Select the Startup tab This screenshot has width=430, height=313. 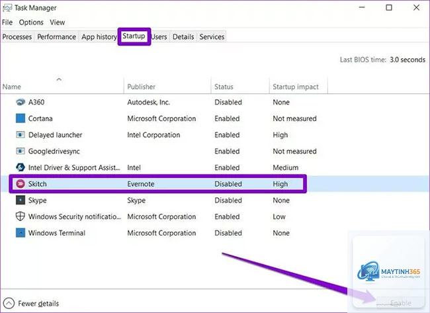tap(134, 36)
